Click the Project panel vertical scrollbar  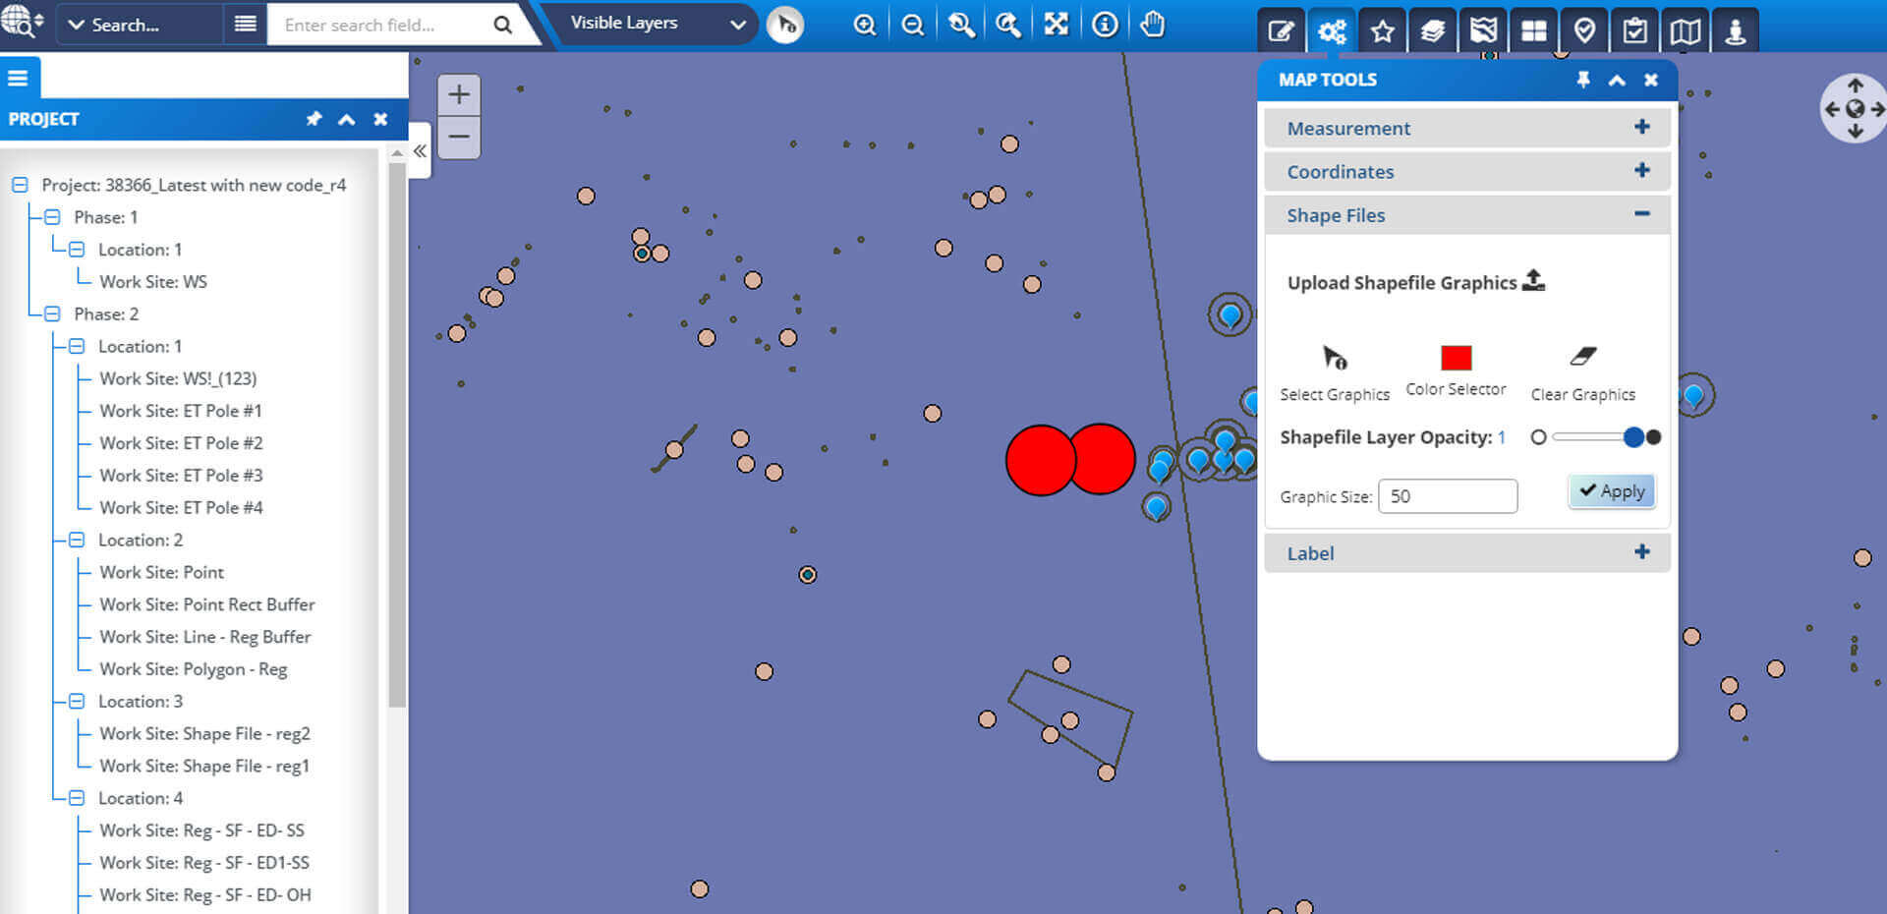pyautogui.click(x=397, y=432)
